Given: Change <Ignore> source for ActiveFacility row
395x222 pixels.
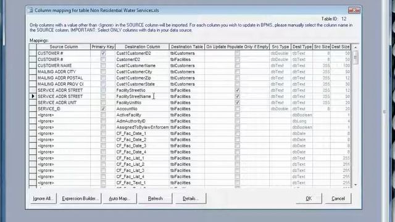Looking at the screenshot, I should tap(64, 115).
